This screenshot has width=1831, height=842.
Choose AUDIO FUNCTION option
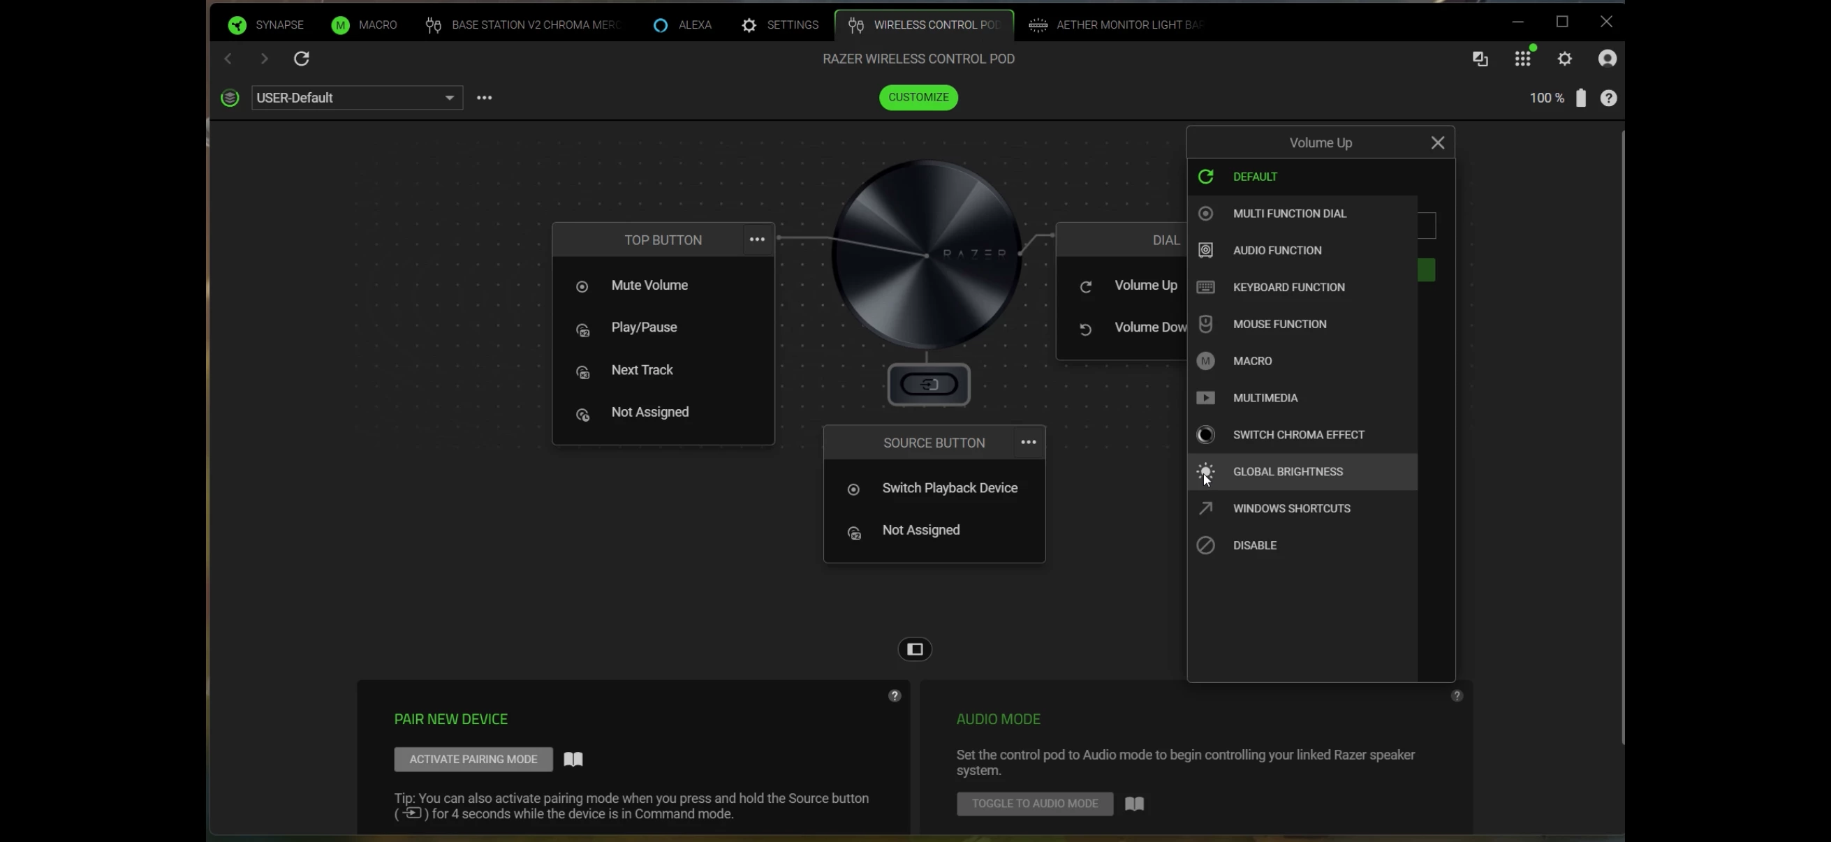pos(1302,251)
